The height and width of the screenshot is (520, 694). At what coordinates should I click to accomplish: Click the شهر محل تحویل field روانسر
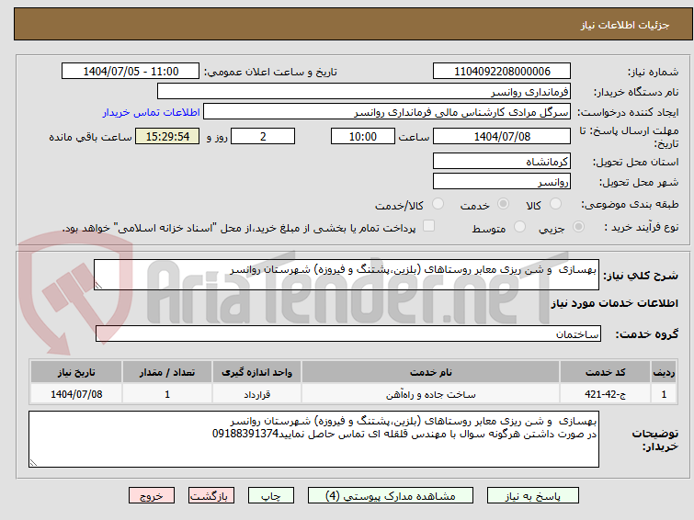(x=502, y=181)
